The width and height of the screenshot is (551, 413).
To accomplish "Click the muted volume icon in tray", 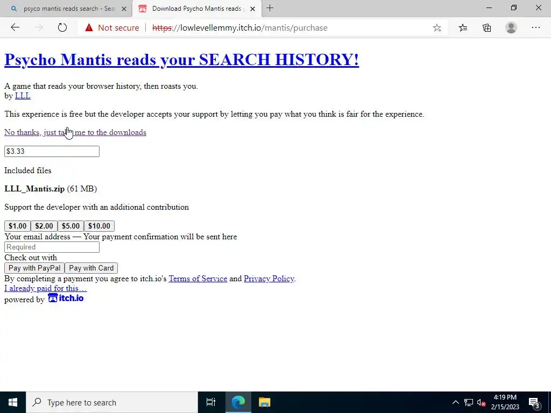I will click(x=482, y=402).
